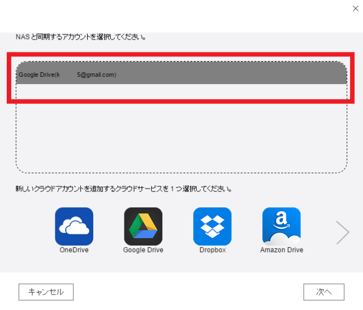Click the 次へ button
This screenshot has height=310, width=363.
[324, 292]
